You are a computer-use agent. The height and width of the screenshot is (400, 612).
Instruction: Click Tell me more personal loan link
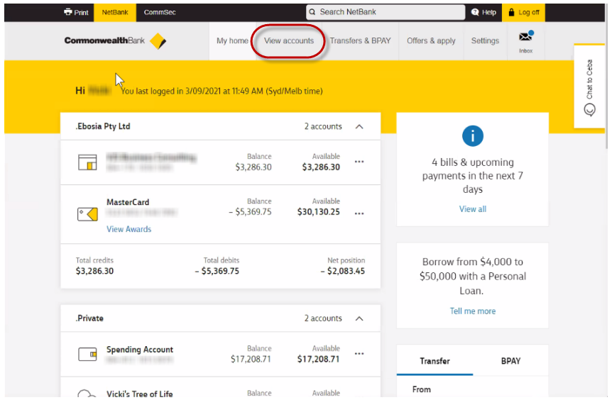click(x=472, y=311)
